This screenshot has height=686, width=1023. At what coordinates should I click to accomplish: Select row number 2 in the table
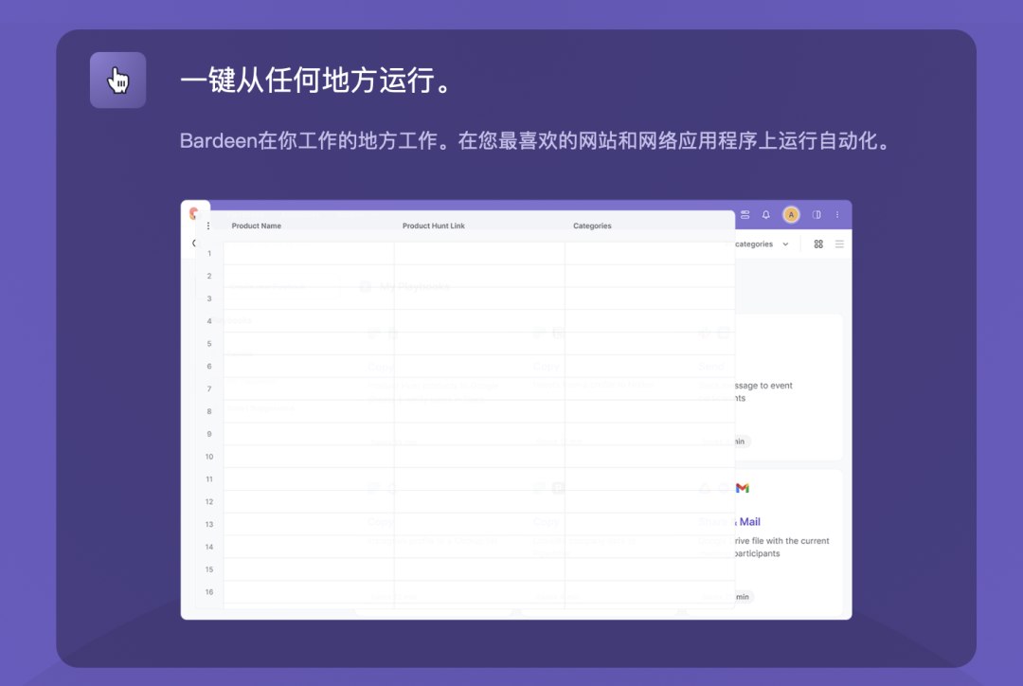click(x=209, y=276)
